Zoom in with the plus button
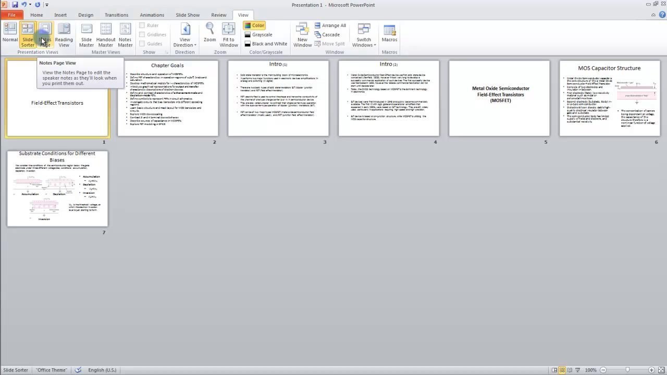This screenshot has height=375, width=667. [651, 370]
